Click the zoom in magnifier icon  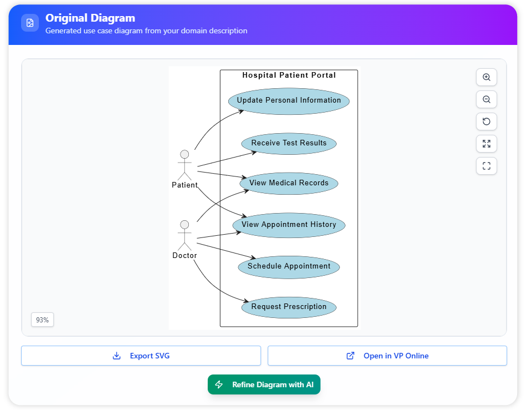coord(486,77)
